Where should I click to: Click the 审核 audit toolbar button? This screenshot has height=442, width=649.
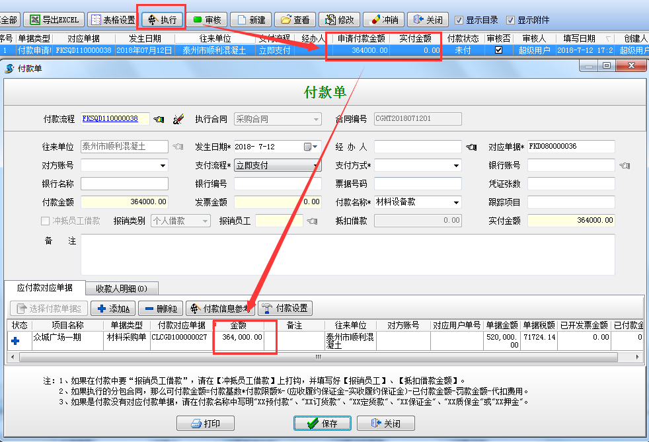[x=206, y=20]
